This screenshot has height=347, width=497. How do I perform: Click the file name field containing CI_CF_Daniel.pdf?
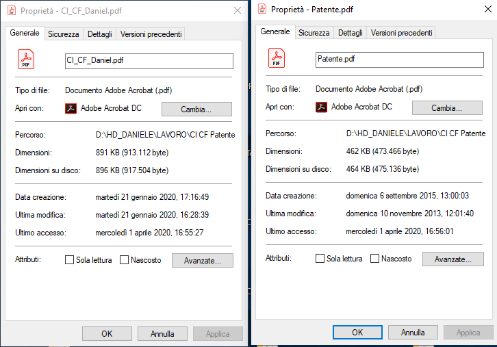click(149, 61)
